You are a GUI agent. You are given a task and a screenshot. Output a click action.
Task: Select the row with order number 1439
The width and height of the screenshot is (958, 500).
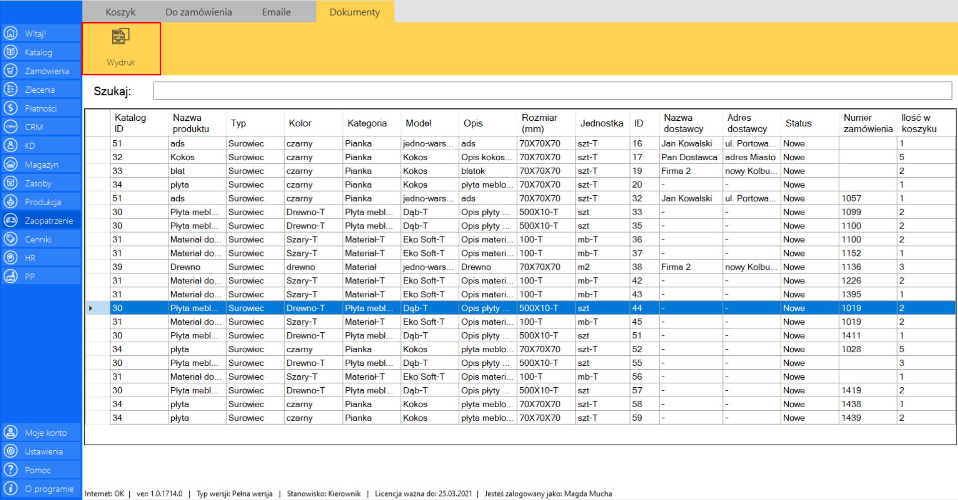pos(851,418)
